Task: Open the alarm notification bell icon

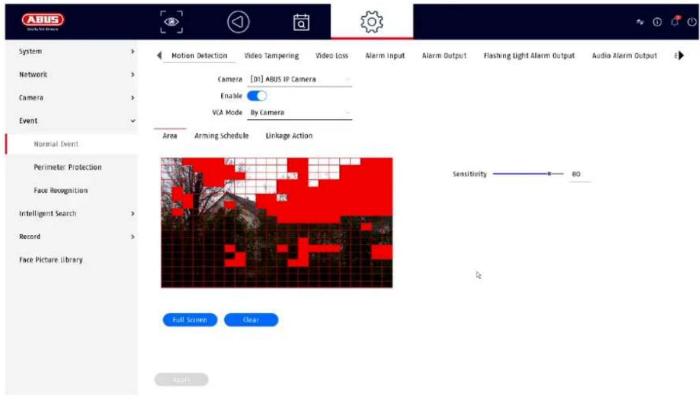Action: 675,21
